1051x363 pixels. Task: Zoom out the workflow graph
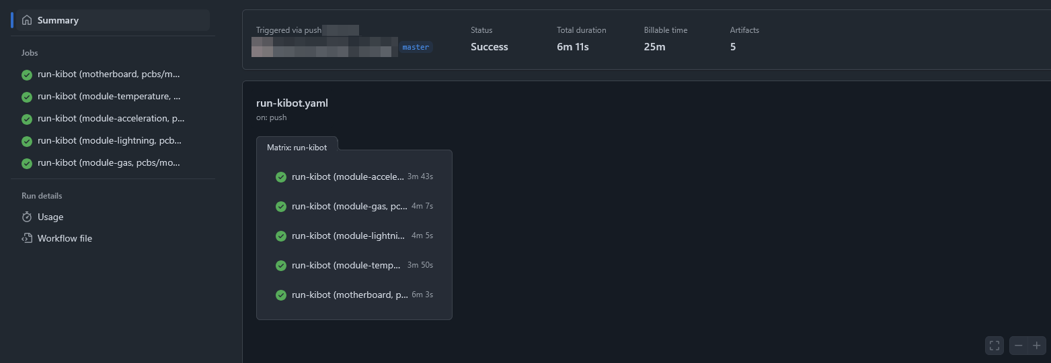tap(1019, 346)
